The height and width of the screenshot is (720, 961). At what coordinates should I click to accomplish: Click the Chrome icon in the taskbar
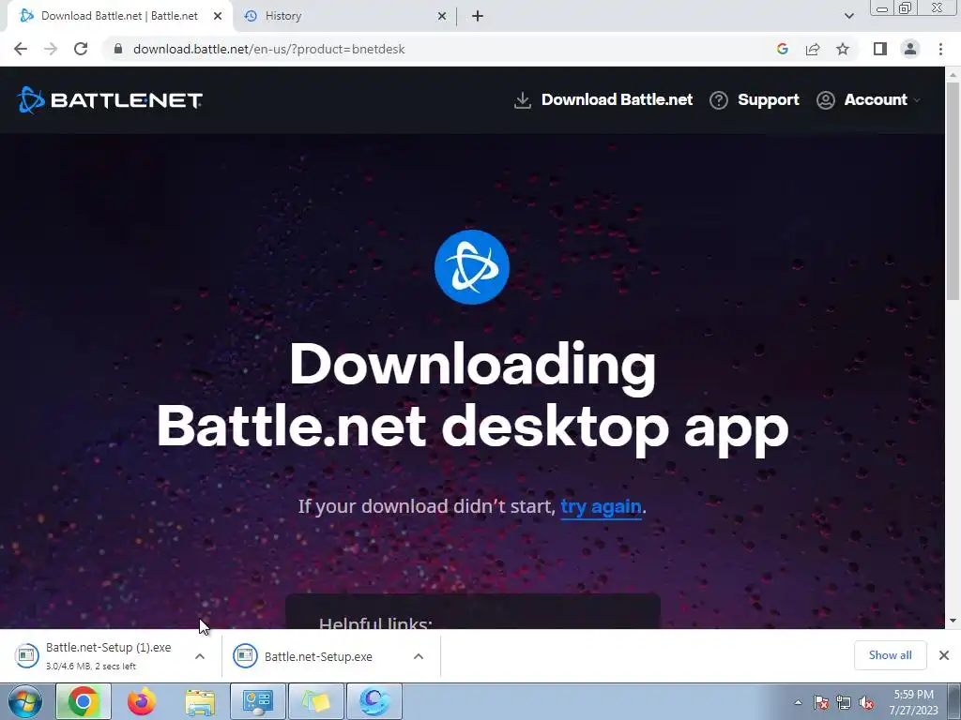84,701
